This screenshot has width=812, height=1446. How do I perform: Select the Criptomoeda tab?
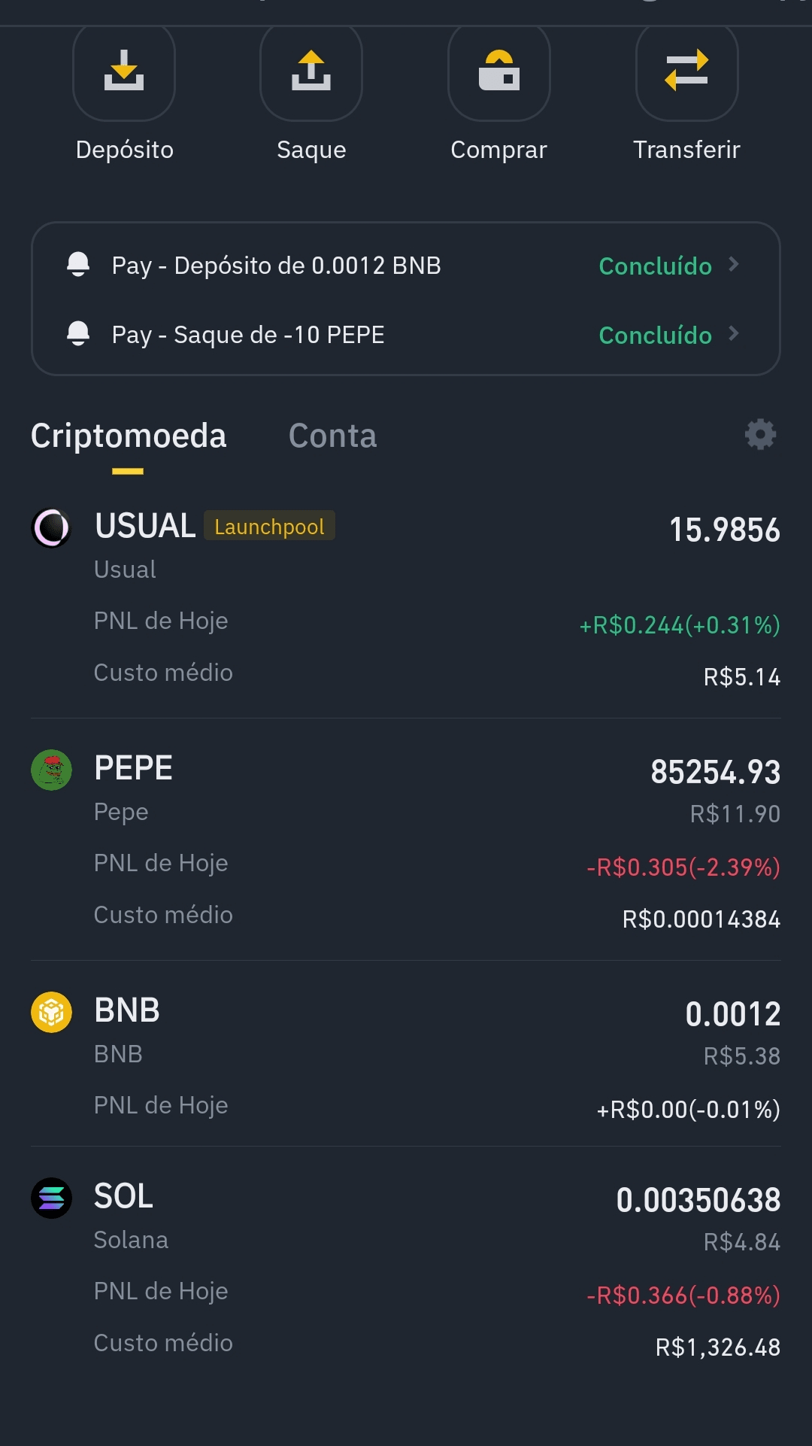[129, 436]
